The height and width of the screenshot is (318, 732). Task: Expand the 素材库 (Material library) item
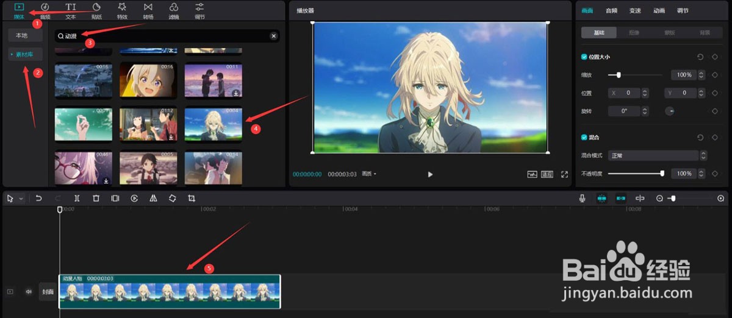25,54
